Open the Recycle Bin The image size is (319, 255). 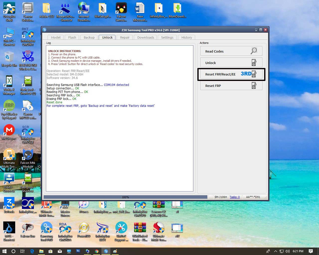(x=9, y=59)
